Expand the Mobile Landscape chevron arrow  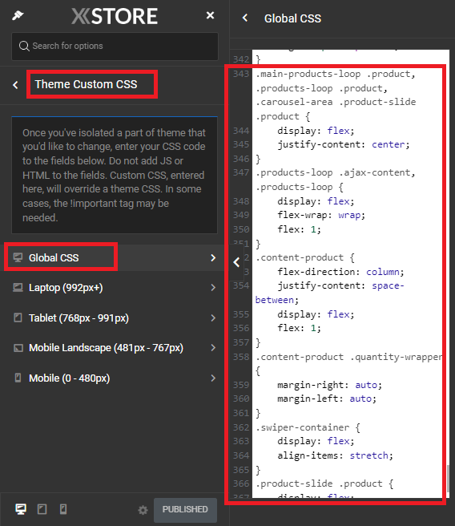pyautogui.click(x=213, y=348)
